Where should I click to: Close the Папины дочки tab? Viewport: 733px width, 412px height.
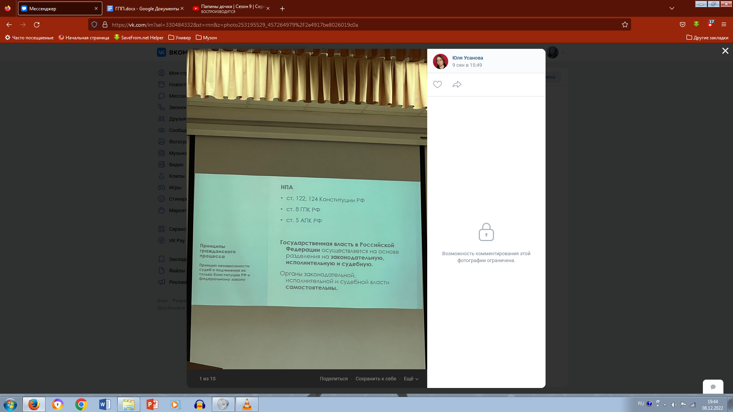(x=268, y=8)
